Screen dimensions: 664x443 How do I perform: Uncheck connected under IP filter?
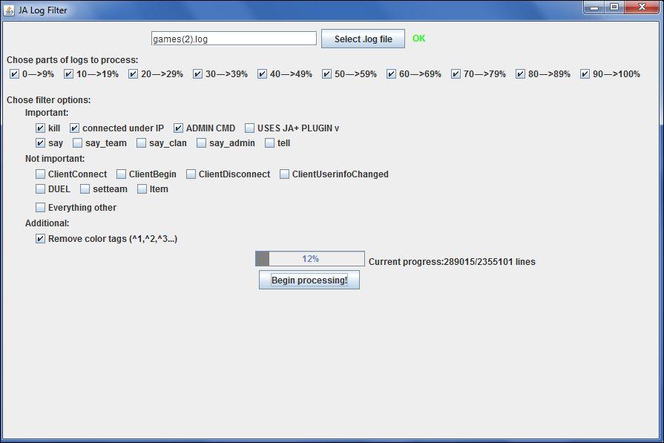tap(74, 128)
